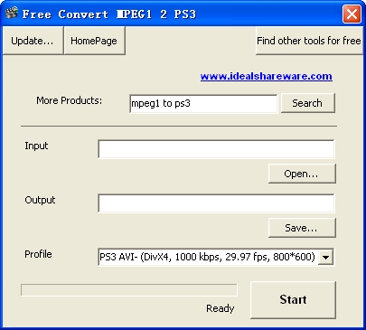
Task: Open the HomePage button
Action: tap(94, 41)
